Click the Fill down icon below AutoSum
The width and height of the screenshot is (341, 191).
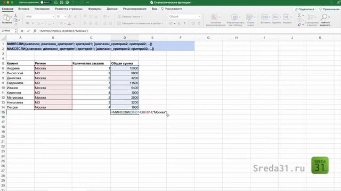coord(299,20)
